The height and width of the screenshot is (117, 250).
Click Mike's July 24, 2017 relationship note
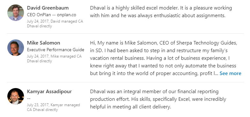54,59
